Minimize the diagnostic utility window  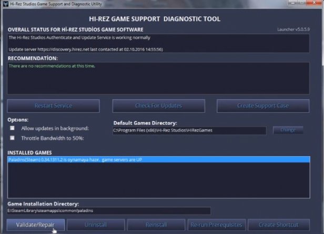(293, 3)
